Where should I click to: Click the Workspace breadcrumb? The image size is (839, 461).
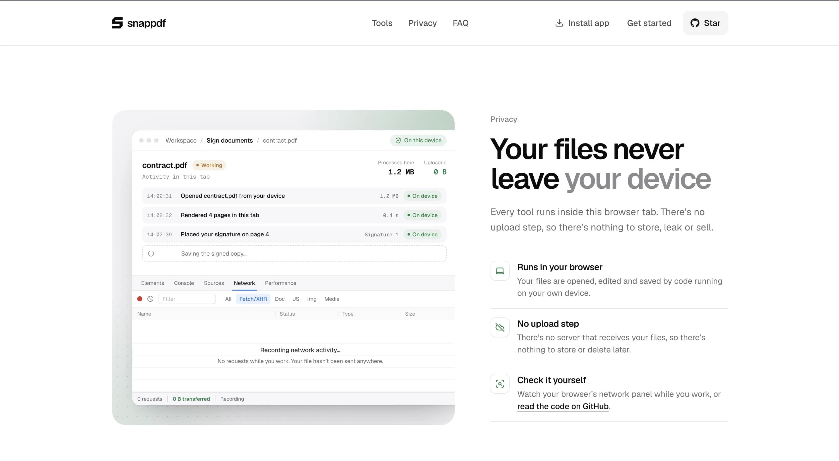[x=181, y=140]
